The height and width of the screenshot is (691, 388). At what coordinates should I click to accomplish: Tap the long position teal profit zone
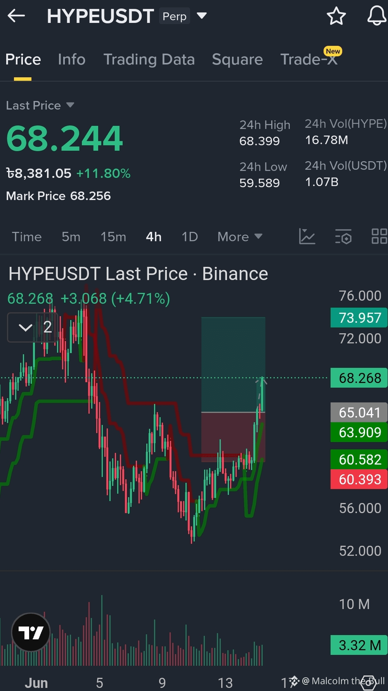[x=233, y=364]
